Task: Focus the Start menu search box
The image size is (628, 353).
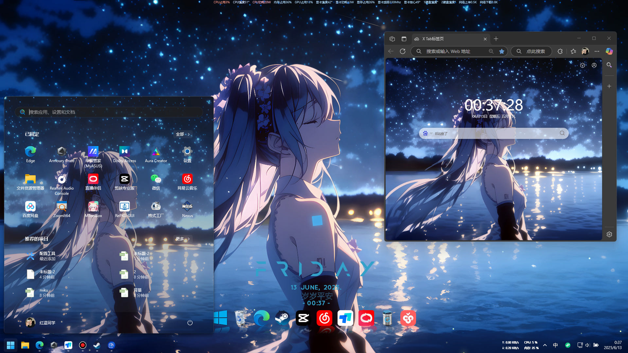Action: [x=109, y=112]
